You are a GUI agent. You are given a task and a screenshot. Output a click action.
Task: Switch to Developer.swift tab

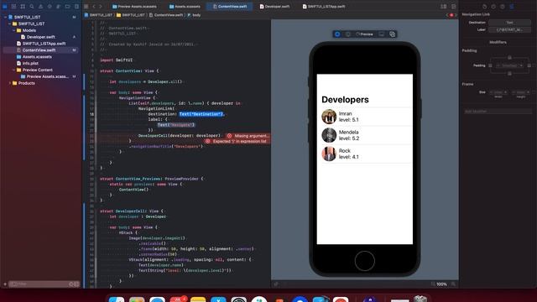pyautogui.click(x=274, y=6)
